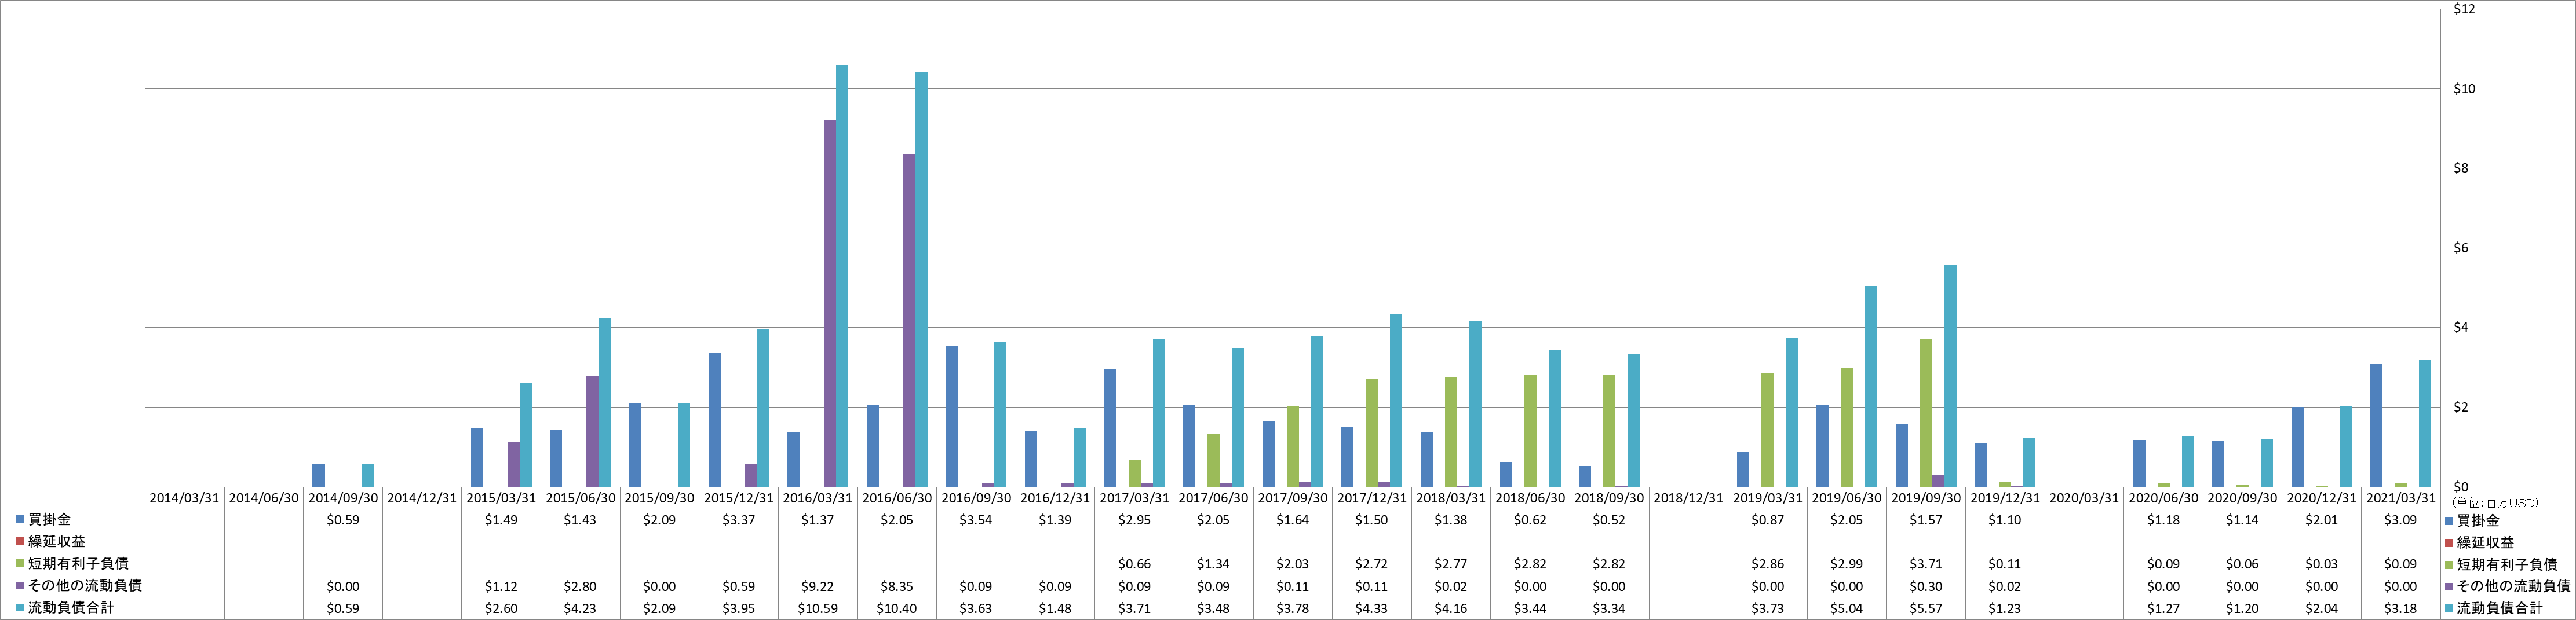Image resolution: width=2576 pixels, height=620 pixels.
Task: Click the purple bar at 2015/06/30
Action: pyautogui.click(x=592, y=431)
